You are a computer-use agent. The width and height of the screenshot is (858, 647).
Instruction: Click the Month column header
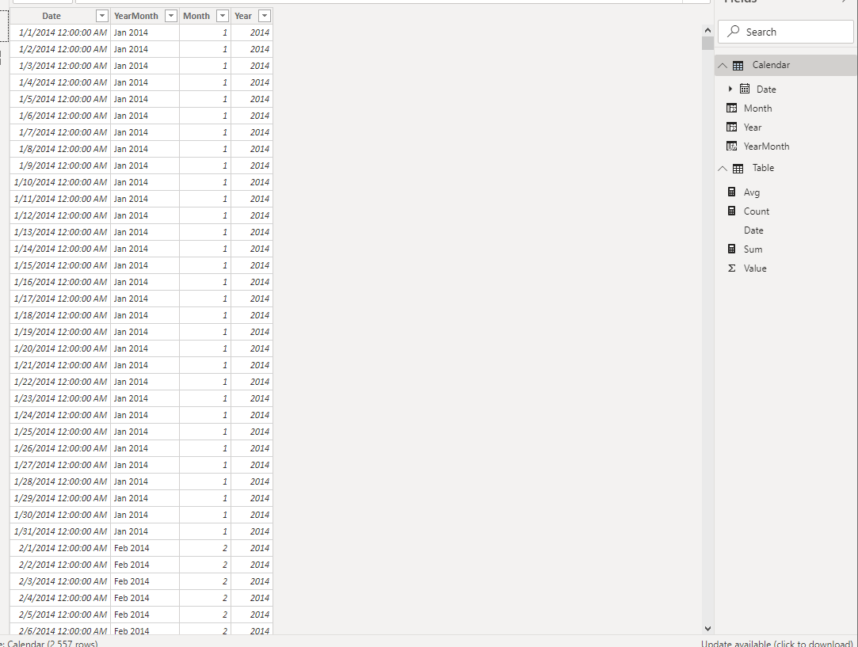pyautogui.click(x=196, y=16)
